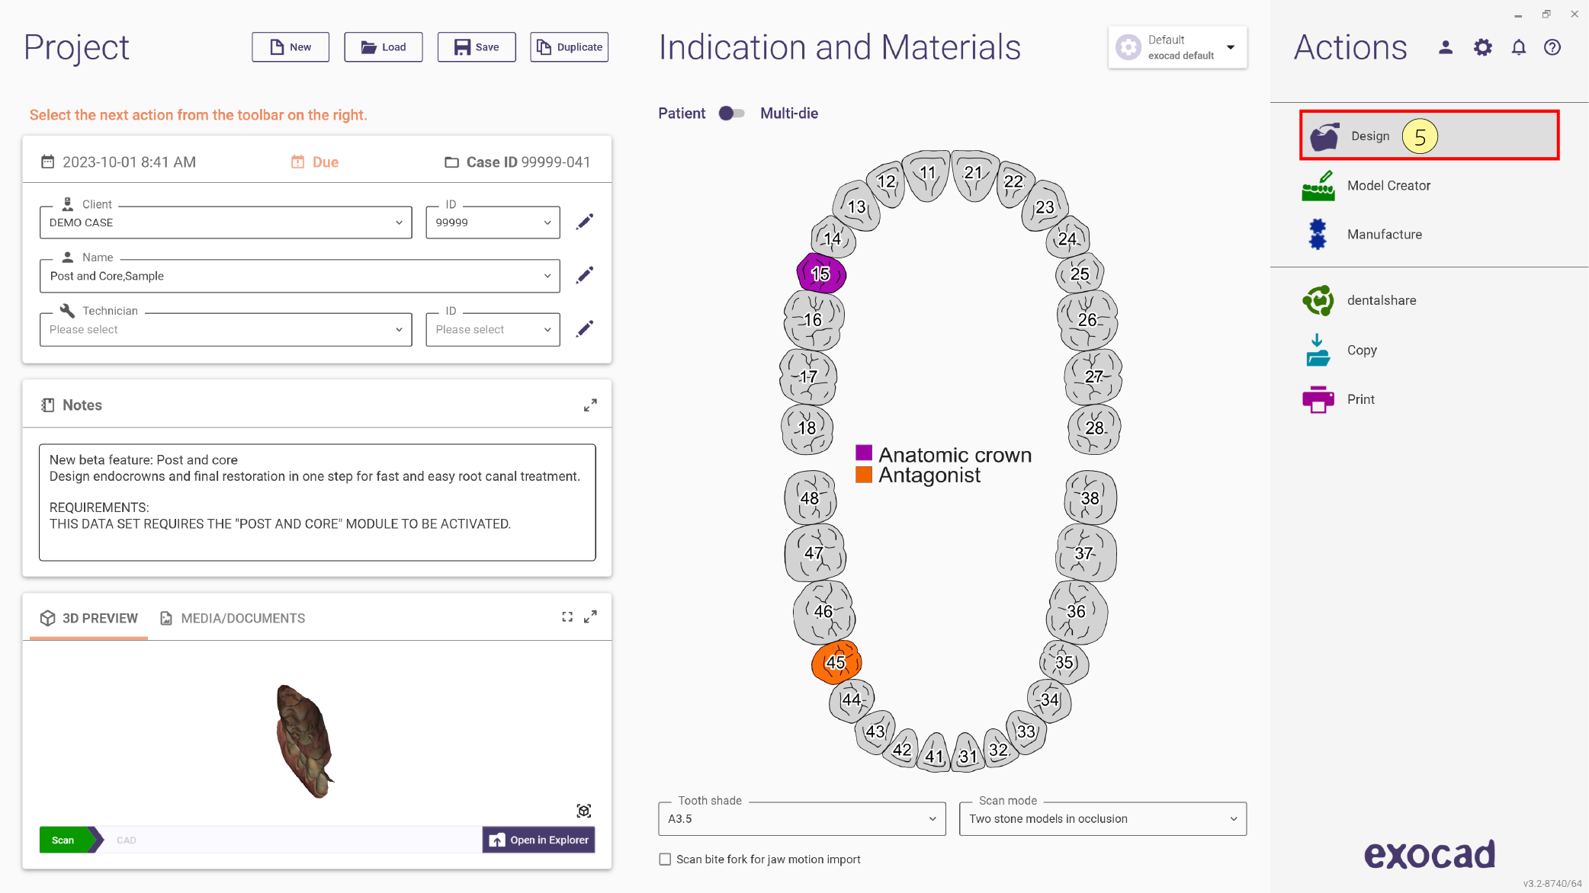Click the 3D scan model preview

click(x=305, y=741)
